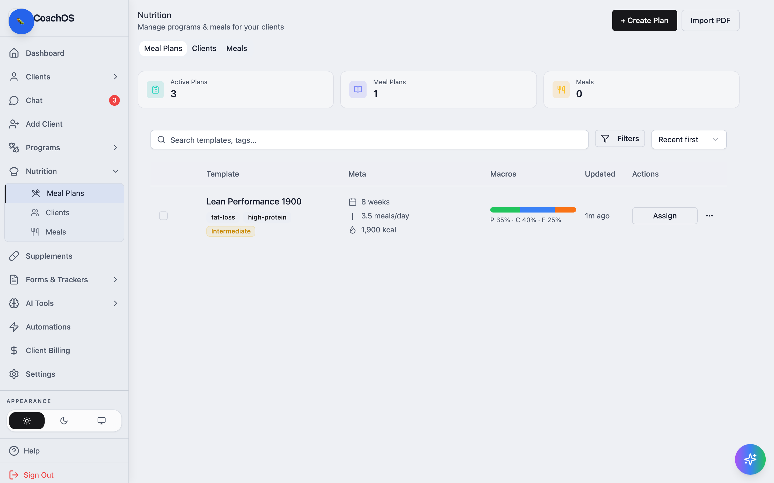Screen dimensions: 774x483
Task: Switch to the Meals tab at top
Action: pyautogui.click(x=237, y=48)
